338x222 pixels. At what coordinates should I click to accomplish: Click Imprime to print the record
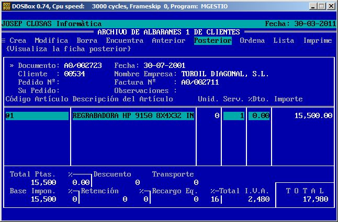[x=318, y=41]
